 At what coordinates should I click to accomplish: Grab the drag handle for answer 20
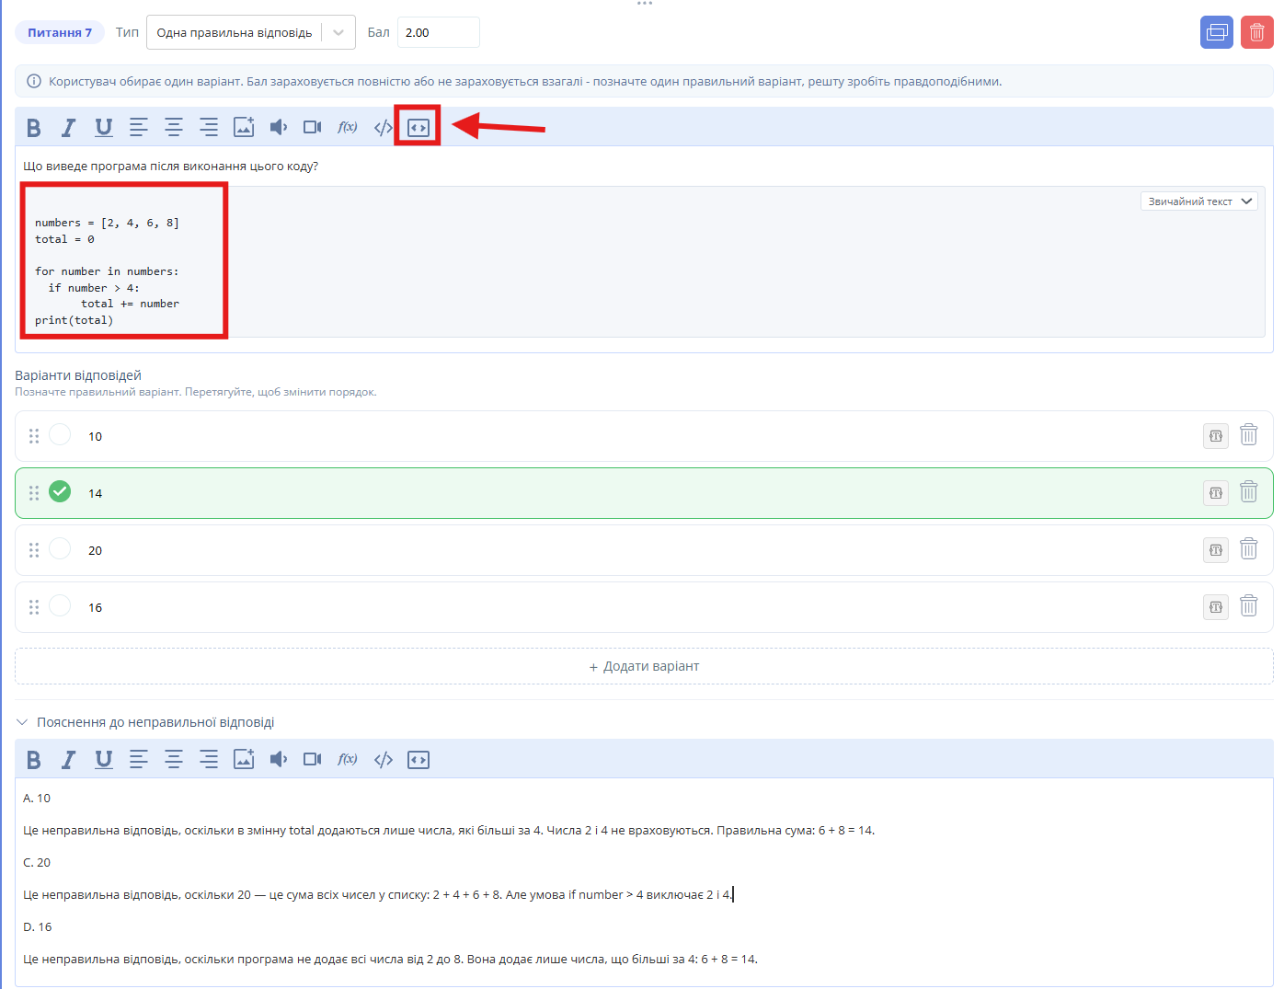(x=34, y=550)
